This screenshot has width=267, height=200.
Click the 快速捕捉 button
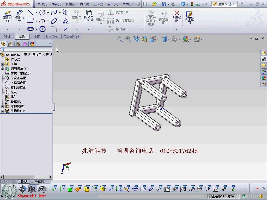[x=177, y=16]
